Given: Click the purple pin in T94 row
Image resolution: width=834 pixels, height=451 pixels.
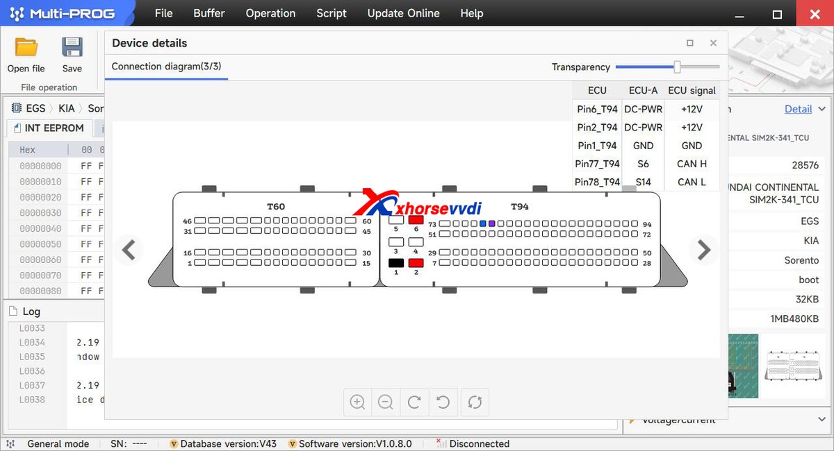Looking at the screenshot, I should pos(491,223).
